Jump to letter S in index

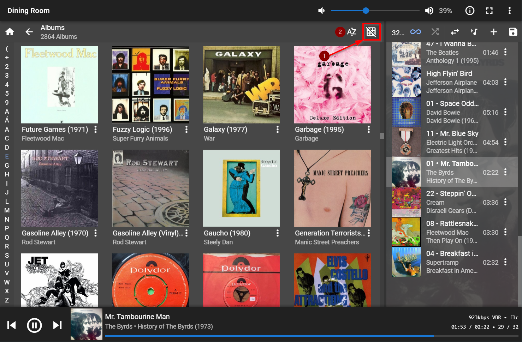point(7,255)
